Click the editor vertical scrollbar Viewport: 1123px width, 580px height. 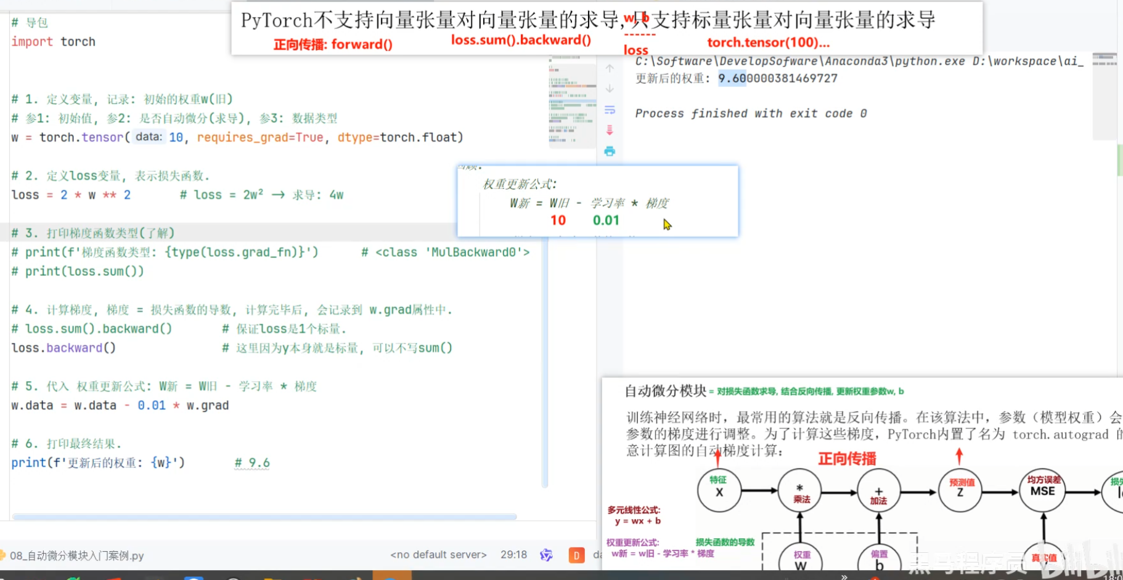click(545, 363)
